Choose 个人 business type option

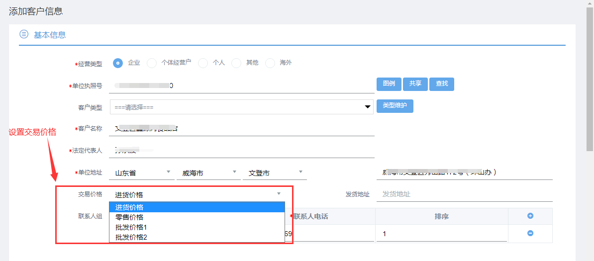click(x=203, y=63)
